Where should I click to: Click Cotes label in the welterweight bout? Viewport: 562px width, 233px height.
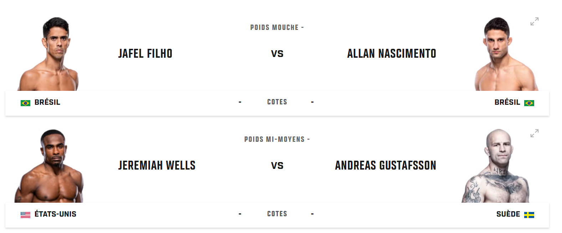click(x=277, y=214)
